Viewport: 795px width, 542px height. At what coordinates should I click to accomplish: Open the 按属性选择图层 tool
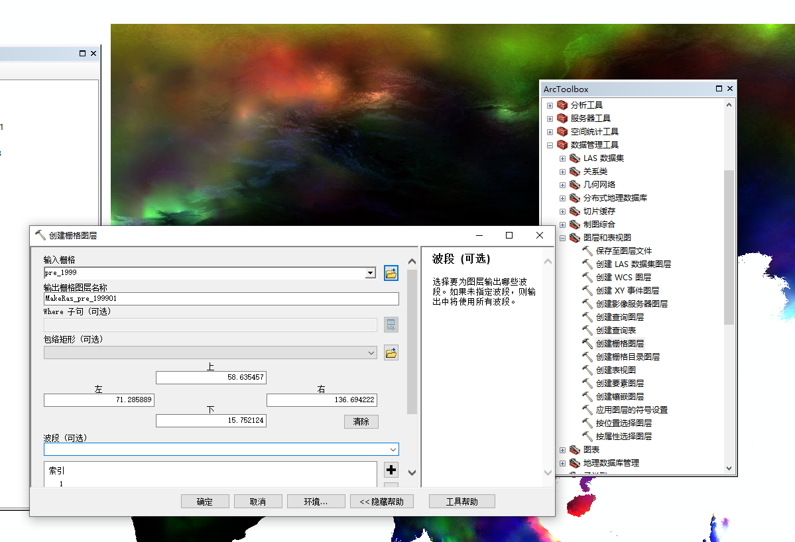pos(623,436)
